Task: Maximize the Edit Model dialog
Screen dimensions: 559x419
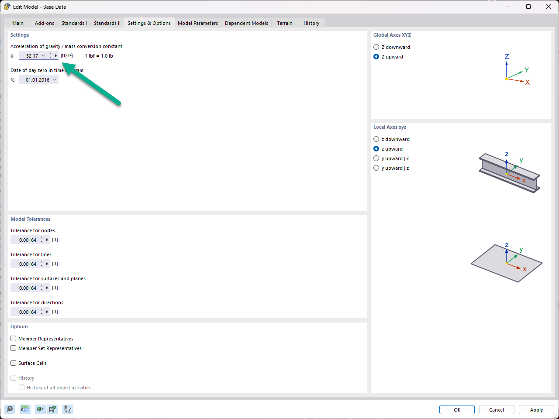Action: [528, 7]
